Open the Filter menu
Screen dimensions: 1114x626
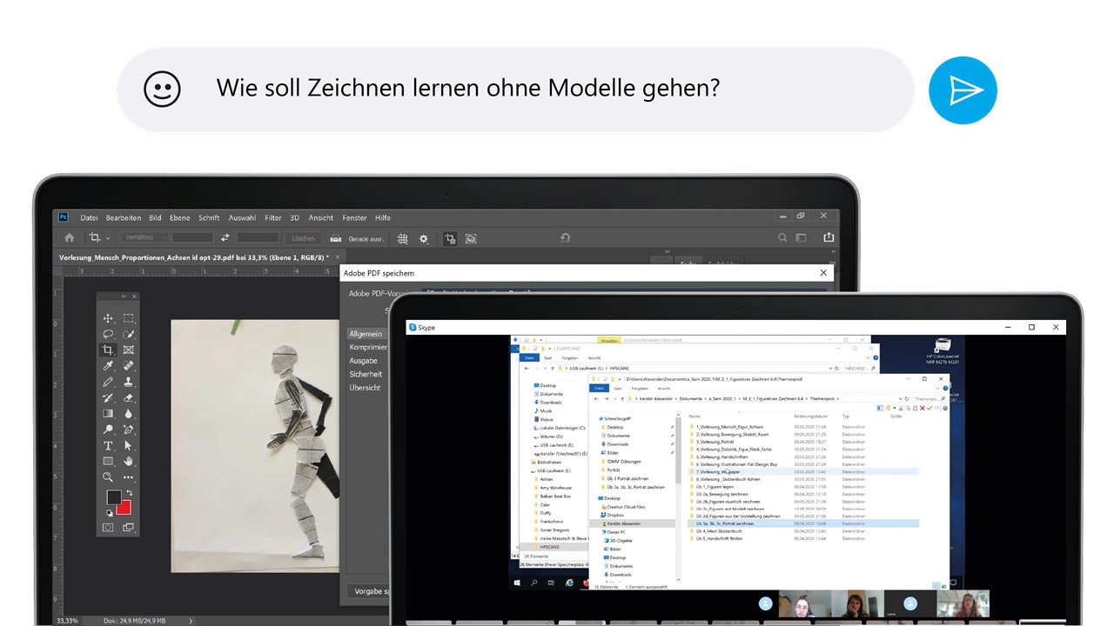point(273,218)
